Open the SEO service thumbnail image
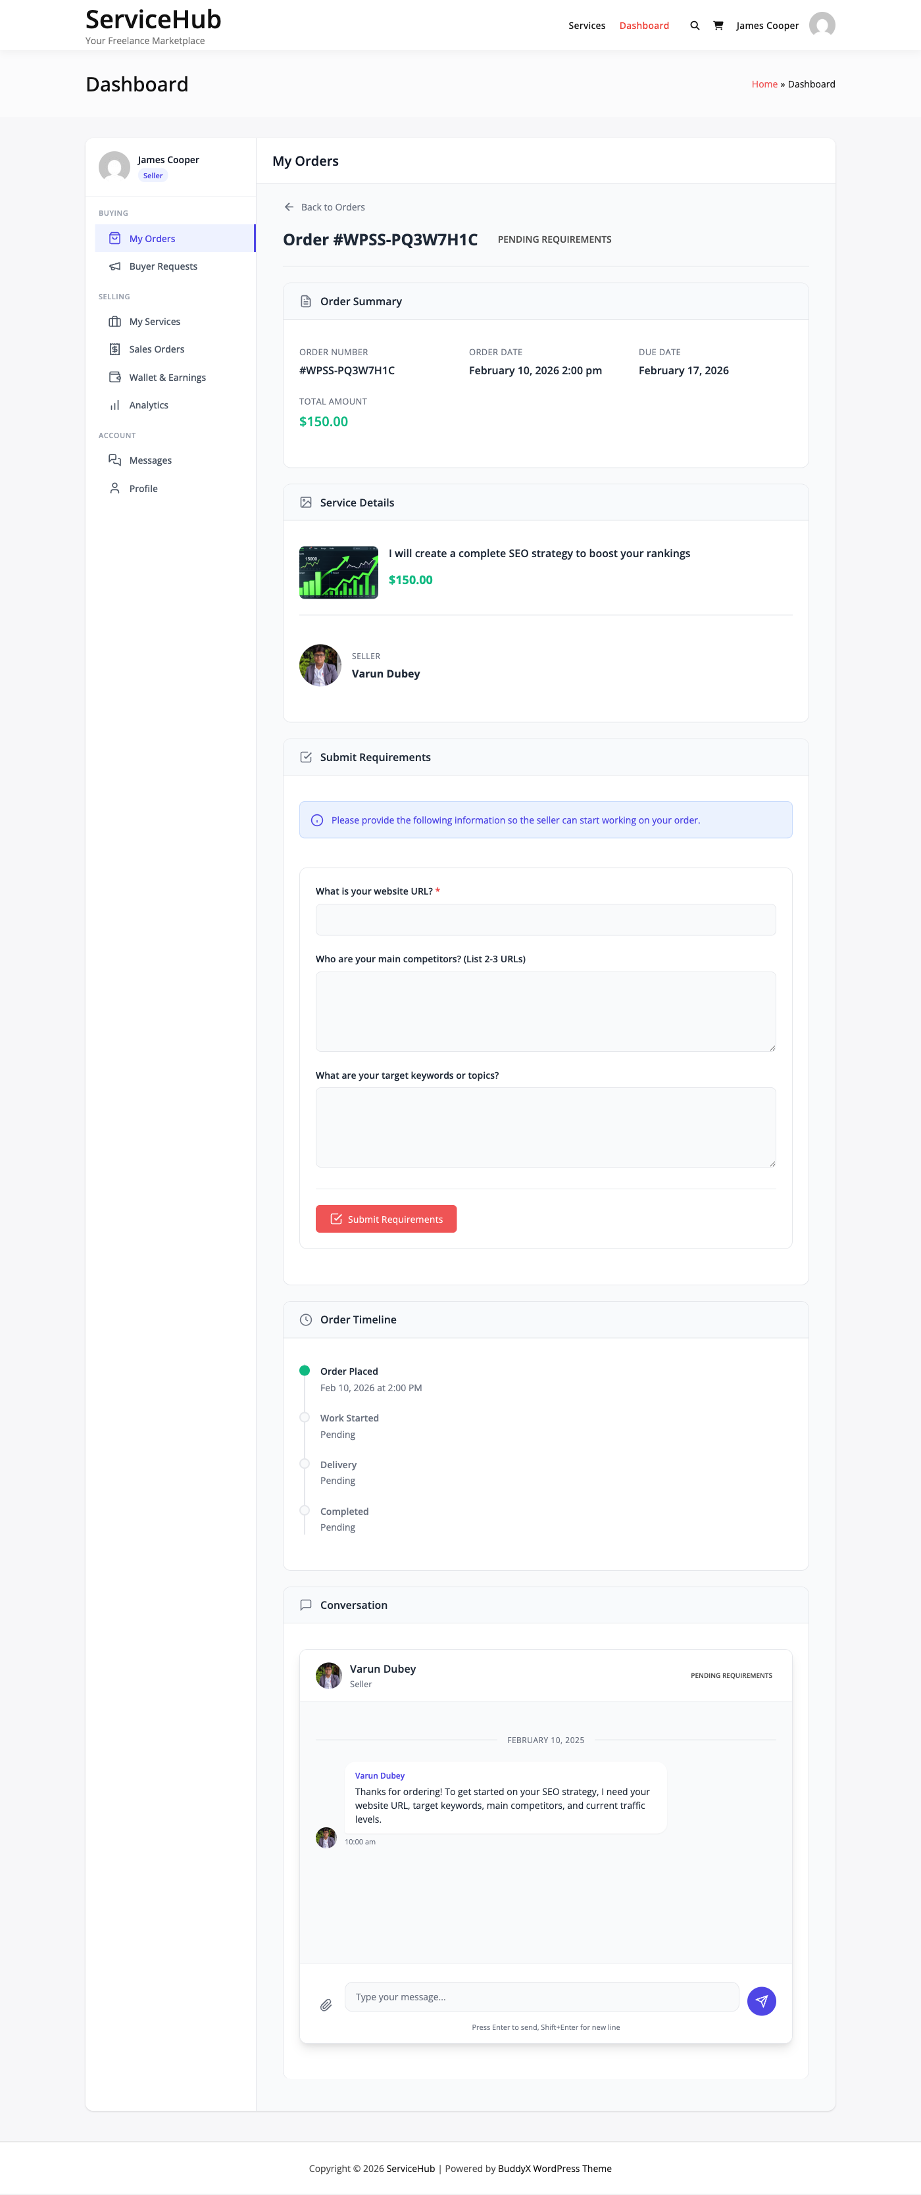 338,571
